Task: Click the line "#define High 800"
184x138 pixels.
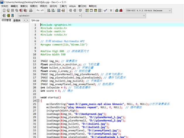Action: point(52,51)
